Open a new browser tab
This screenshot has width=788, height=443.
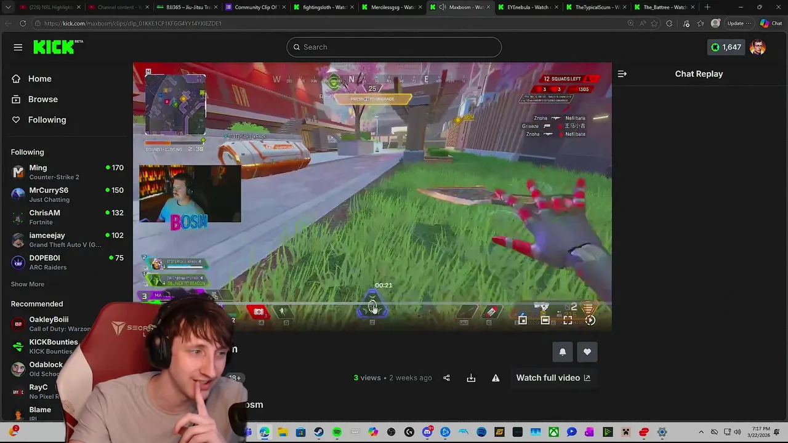tap(707, 7)
